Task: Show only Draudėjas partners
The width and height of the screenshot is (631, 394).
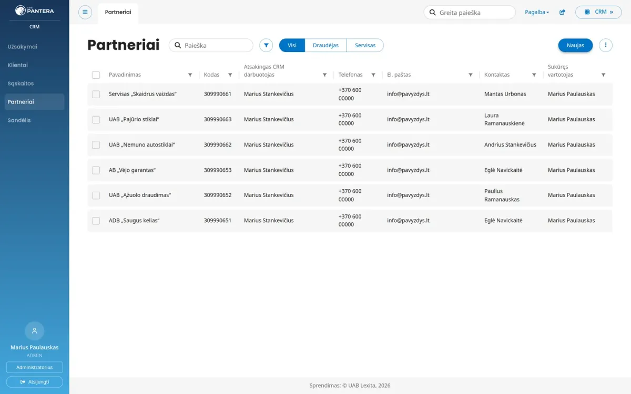Action: click(x=325, y=45)
